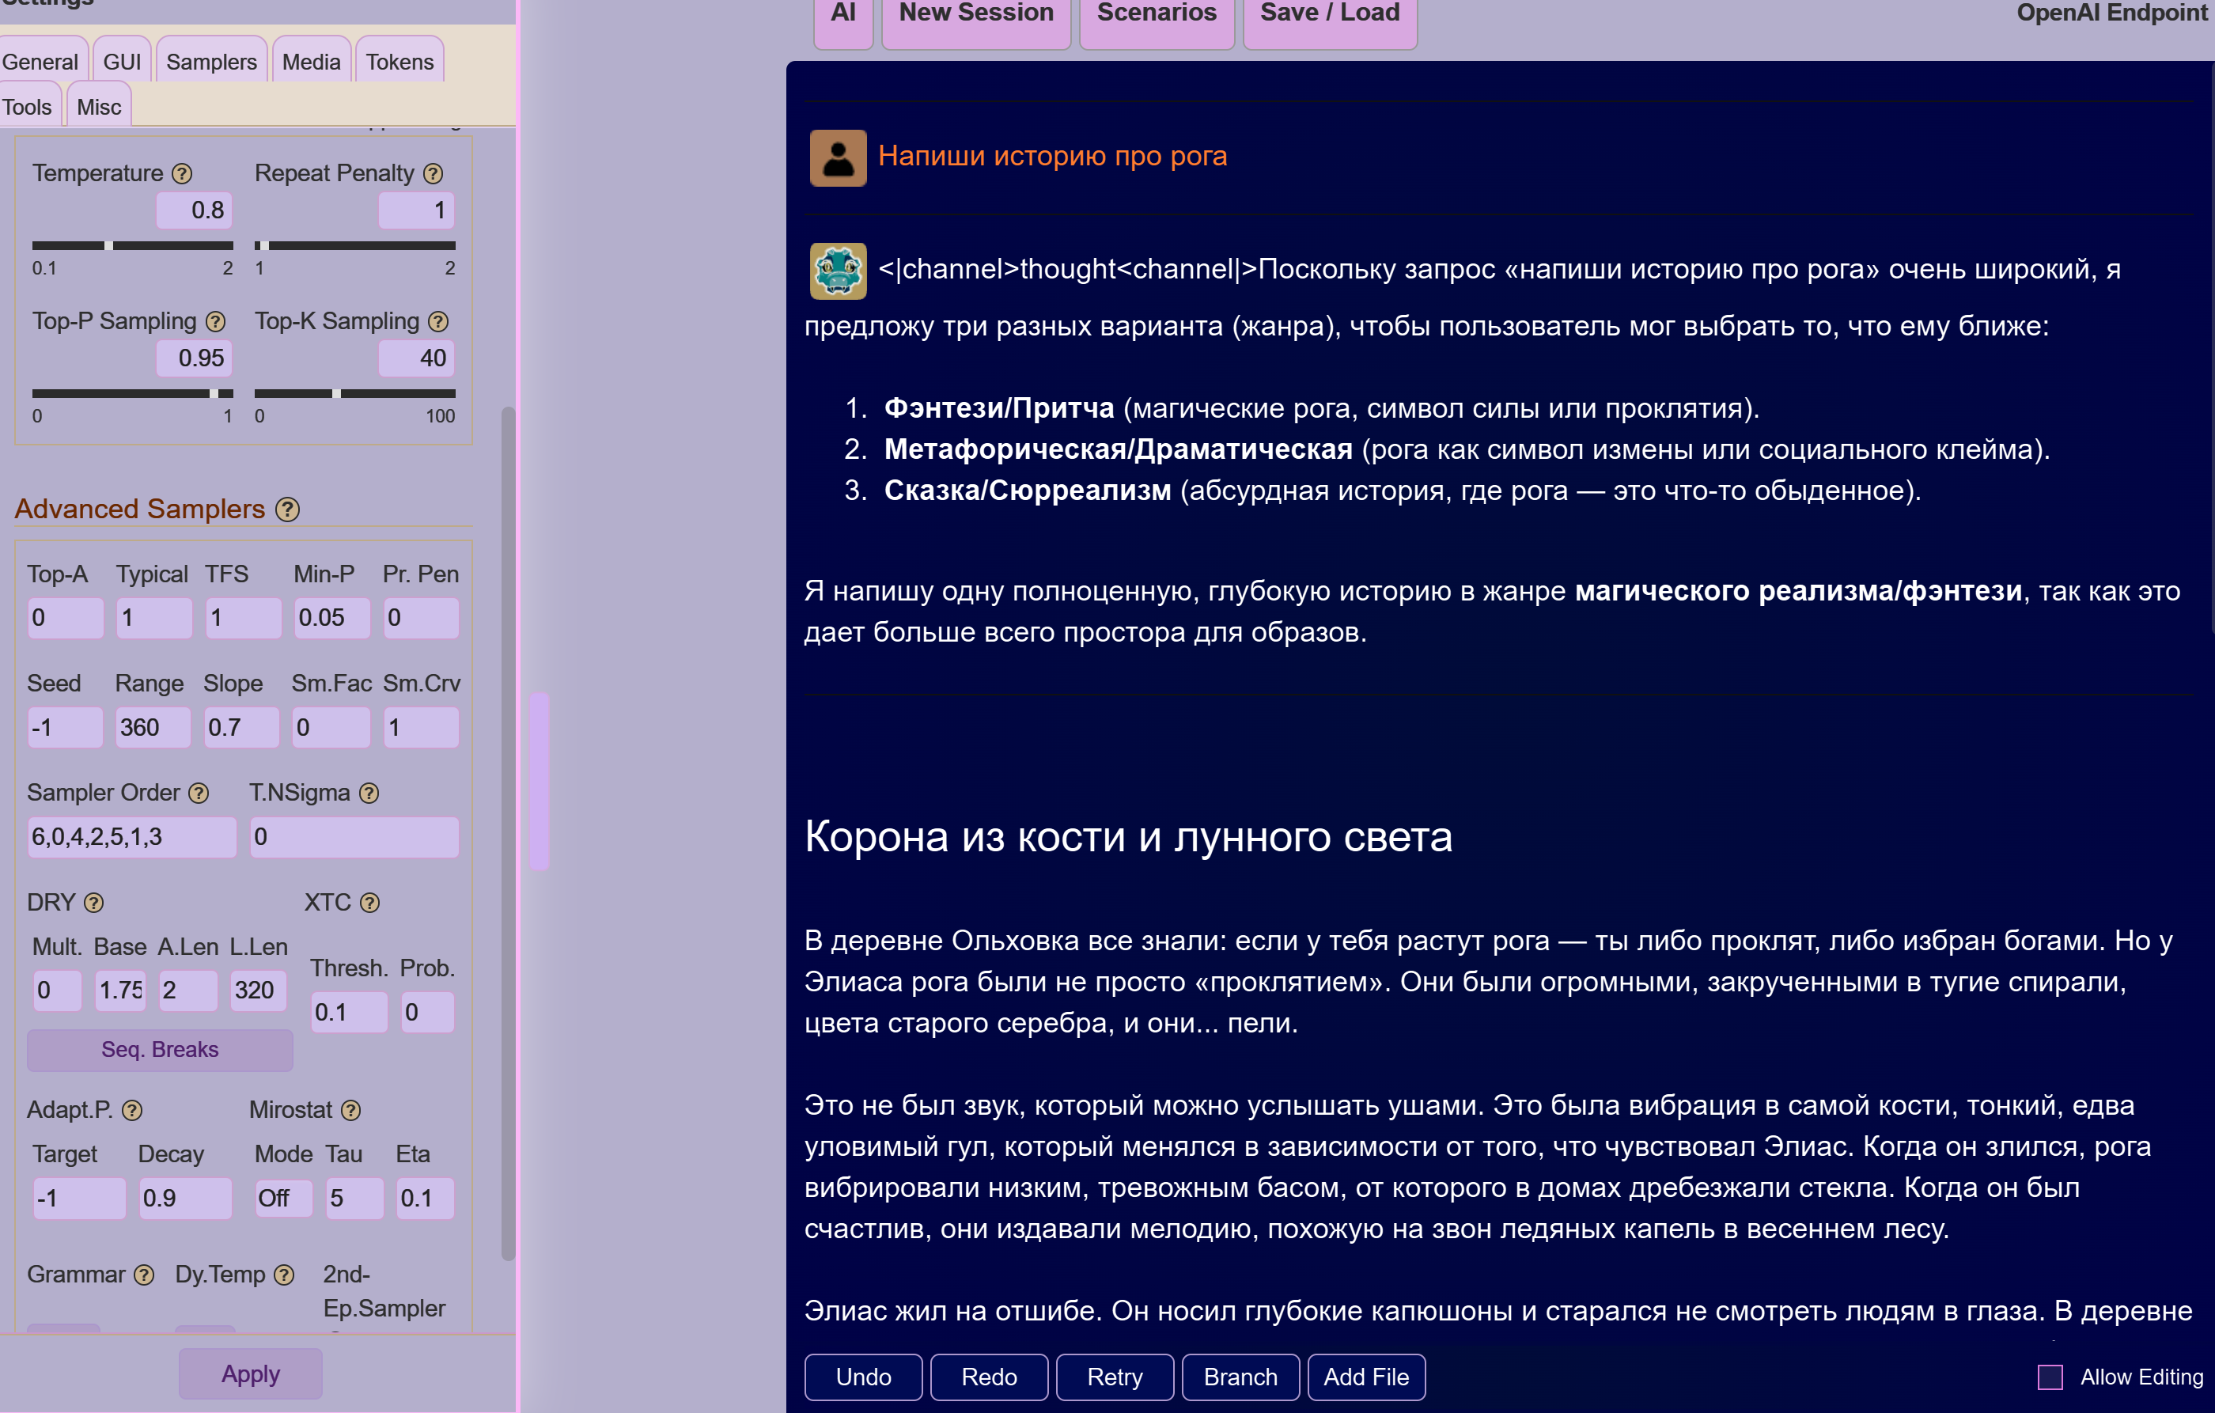Click the AI assistant avatar icon
The height and width of the screenshot is (1413, 2215).
tap(838, 271)
